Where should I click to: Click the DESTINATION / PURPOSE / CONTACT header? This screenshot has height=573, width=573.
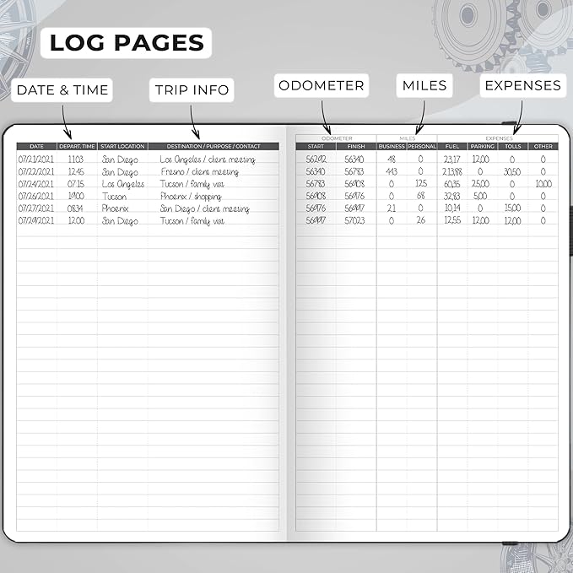point(214,147)
